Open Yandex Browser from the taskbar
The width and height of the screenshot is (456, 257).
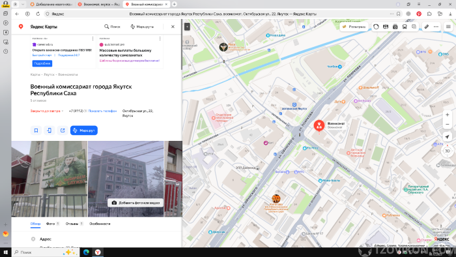pyautogui.click(x=98, y=252)
